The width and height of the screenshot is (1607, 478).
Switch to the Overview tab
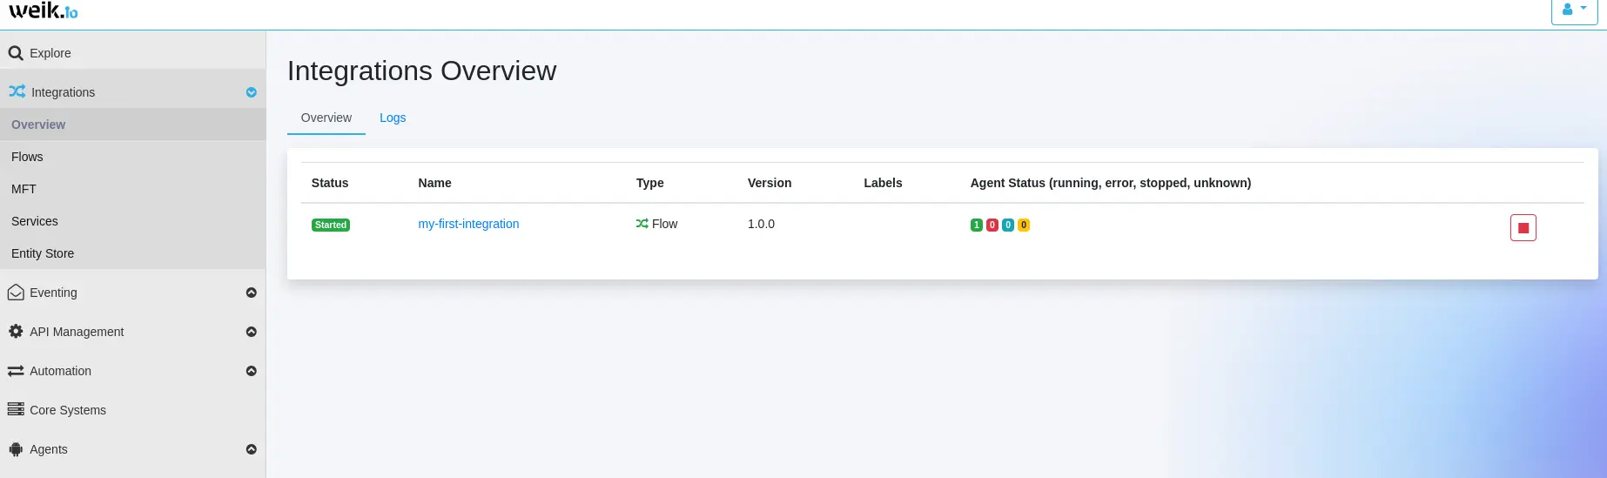[x=326, y=118]
